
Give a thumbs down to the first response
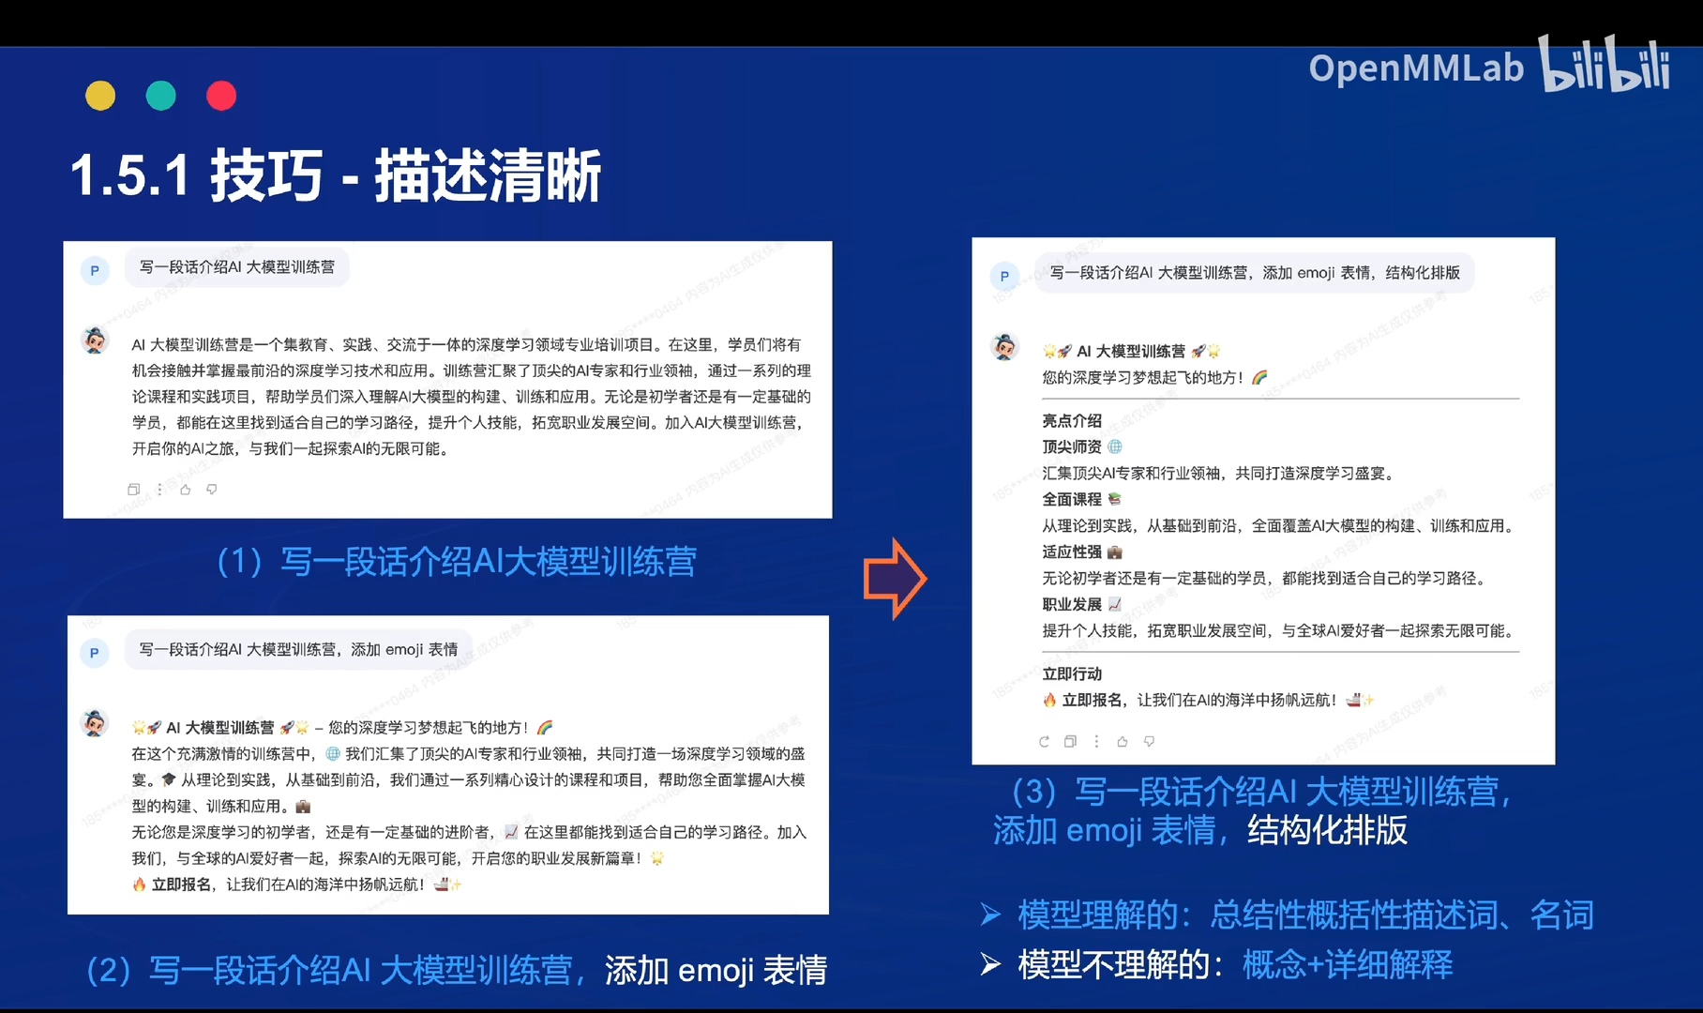(x=212, y=489)
